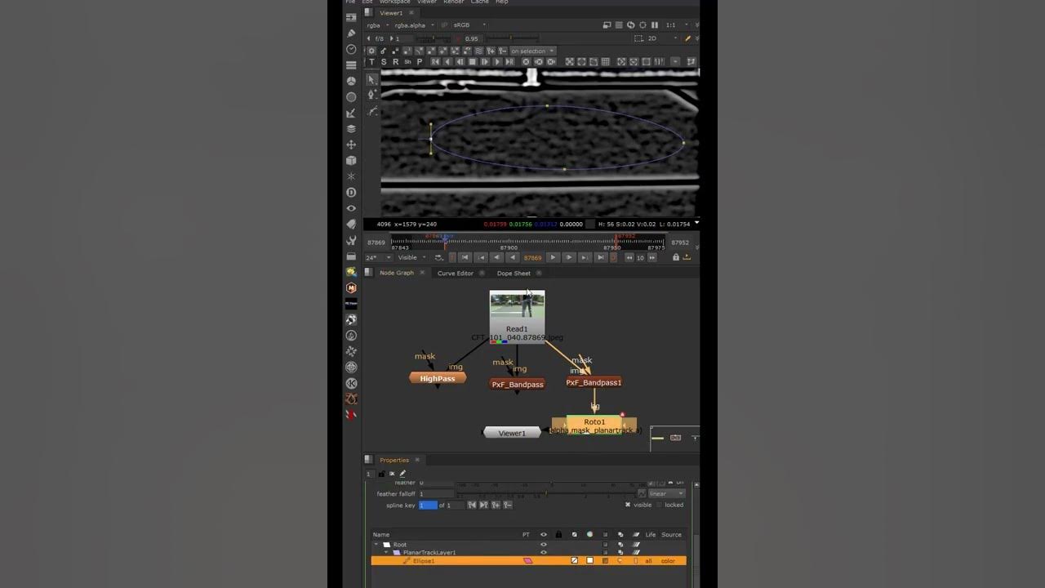The image size is (1045, 588).
Task: Click the track forward arrow icon
Action: (497, 62)
